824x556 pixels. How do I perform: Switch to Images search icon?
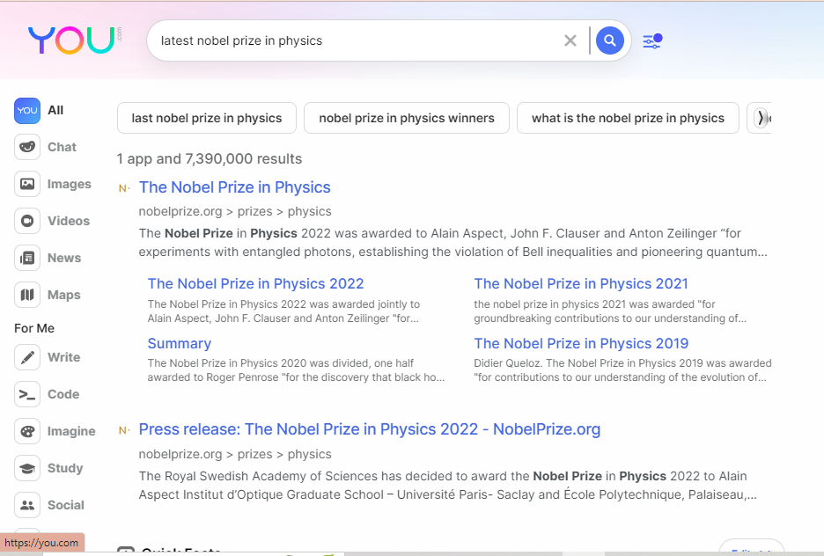27,184
